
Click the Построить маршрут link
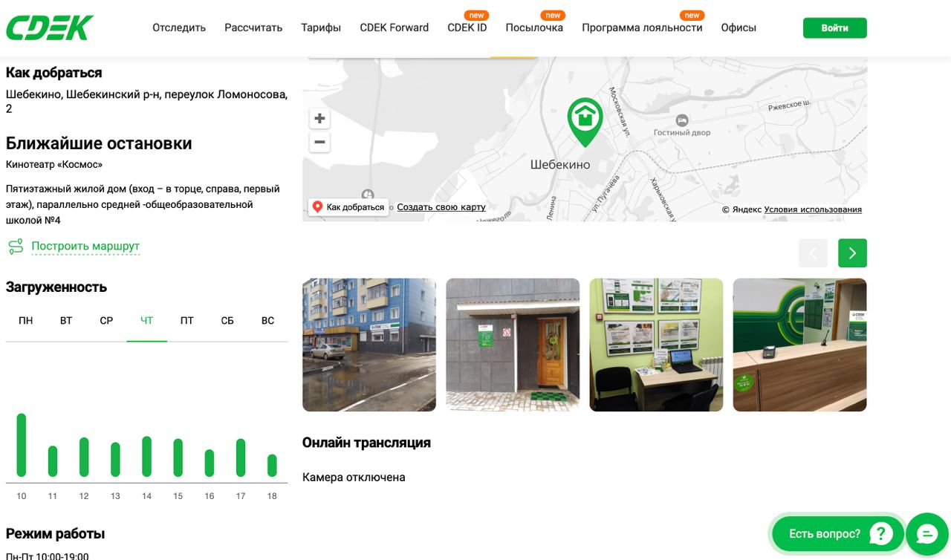[x=85, y=246]
